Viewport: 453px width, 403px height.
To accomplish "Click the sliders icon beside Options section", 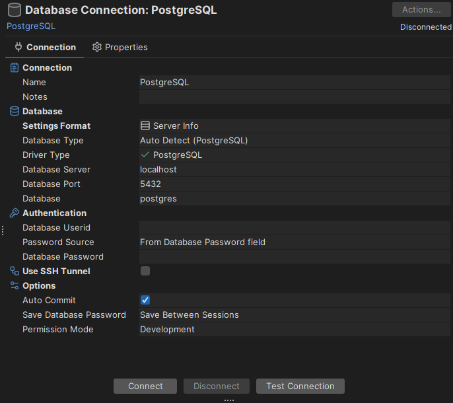I will pos(15,285).
